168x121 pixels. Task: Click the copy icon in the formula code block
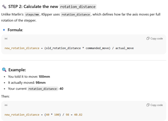148,39
